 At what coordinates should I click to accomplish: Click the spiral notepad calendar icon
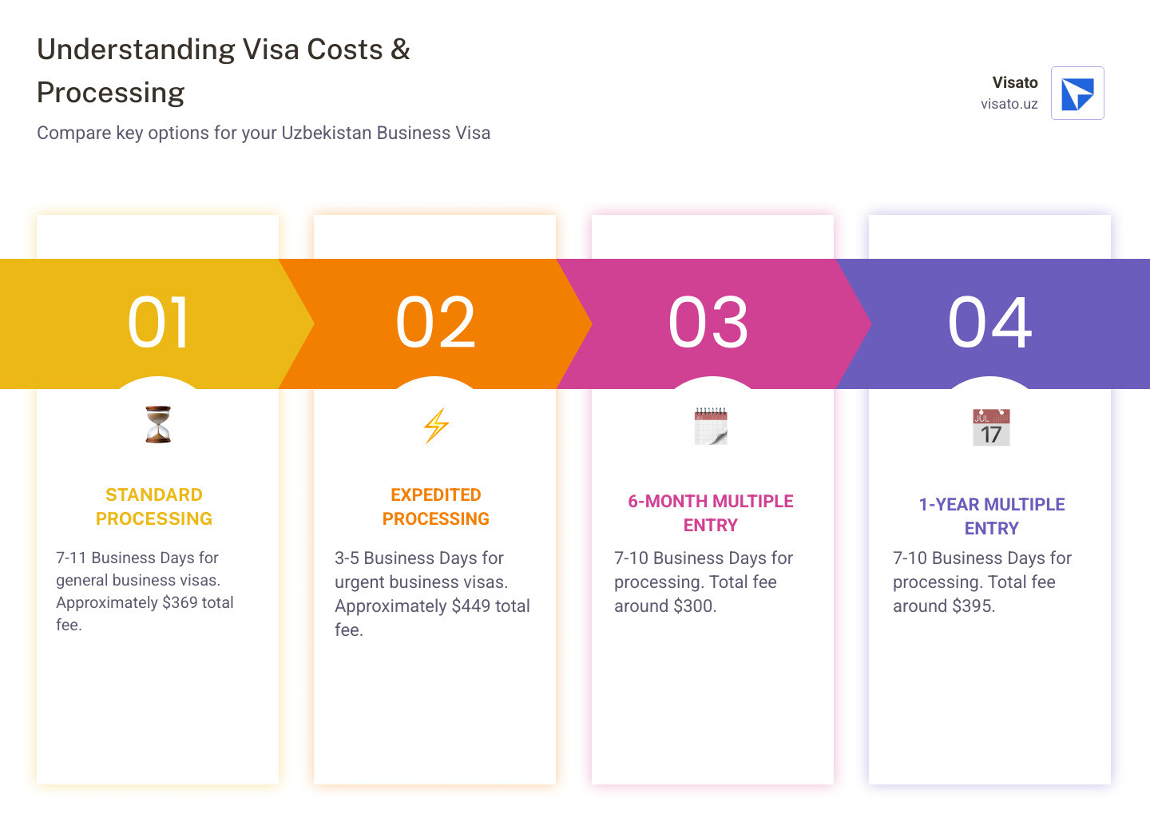point(711,426)
